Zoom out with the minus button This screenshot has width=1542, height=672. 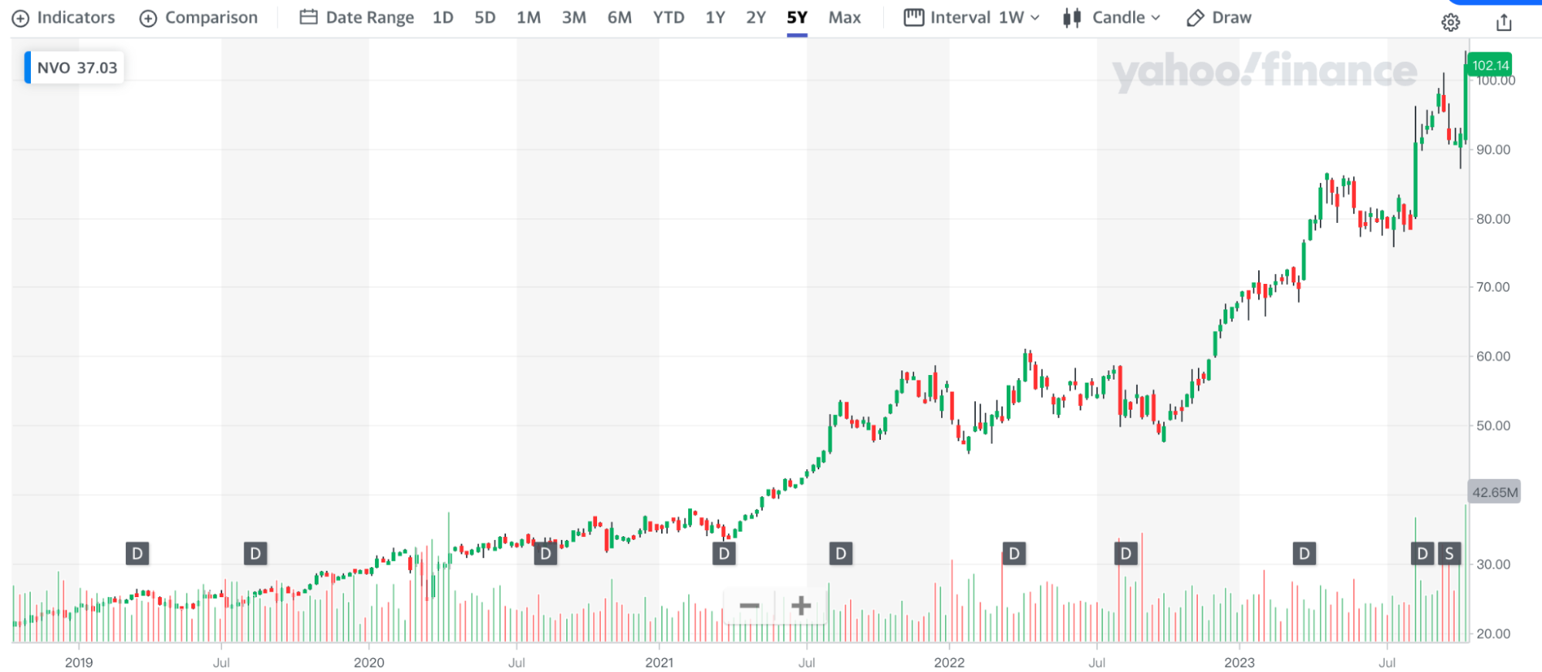click(x=749, y=606)
